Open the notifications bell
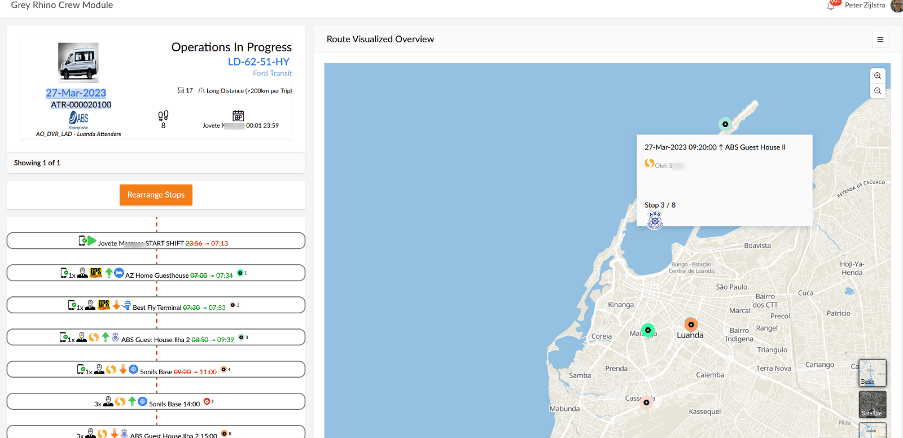903x438 pixels. (831, 6)
